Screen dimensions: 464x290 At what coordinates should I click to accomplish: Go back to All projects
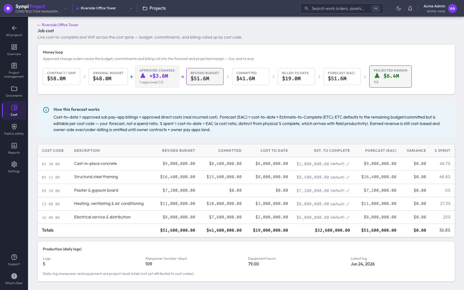[x=14, y=31]
